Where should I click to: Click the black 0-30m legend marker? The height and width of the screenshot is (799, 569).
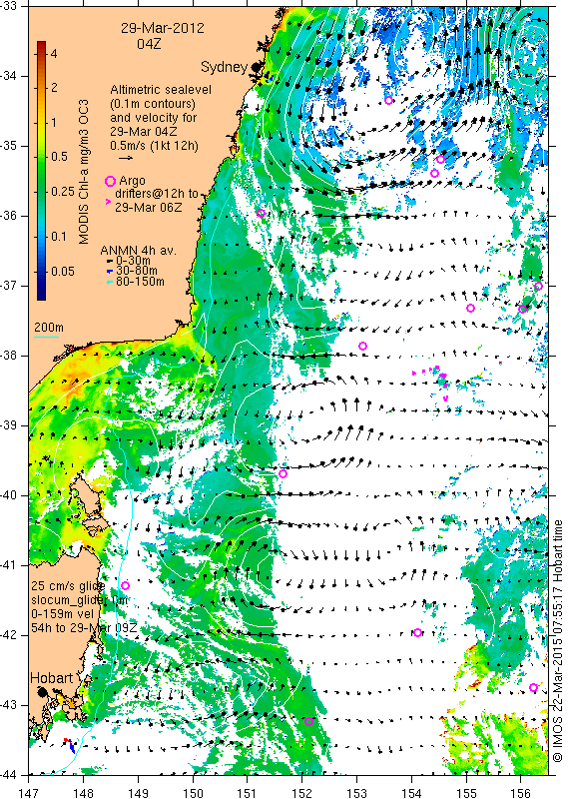[x=109, y=262]
